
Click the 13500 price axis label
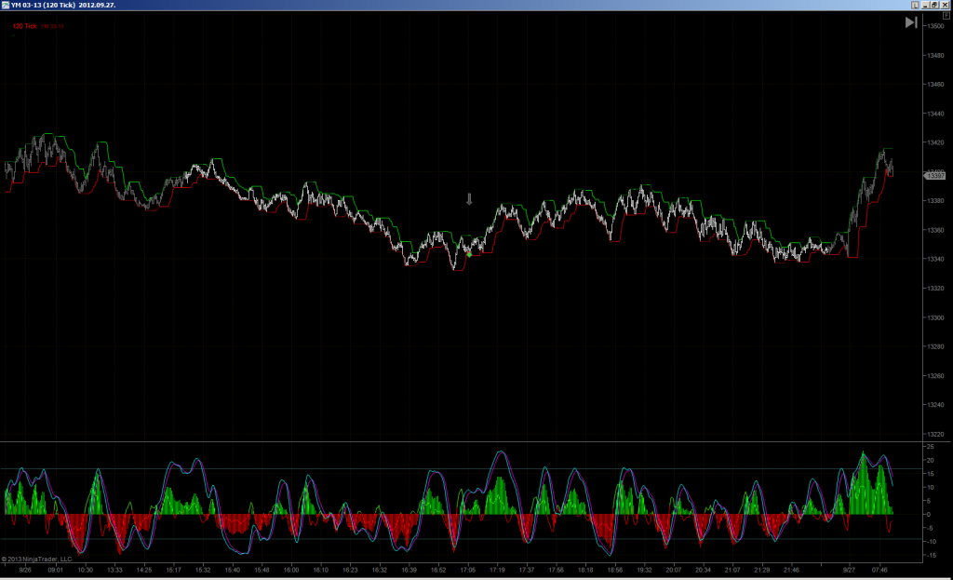(x=936, y=26)
